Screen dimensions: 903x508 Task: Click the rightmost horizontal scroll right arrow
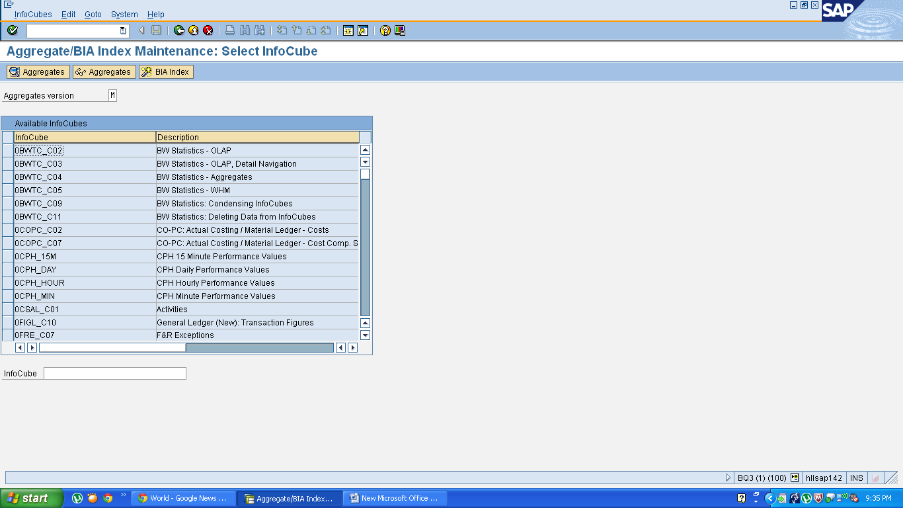[x=352, y=347]
